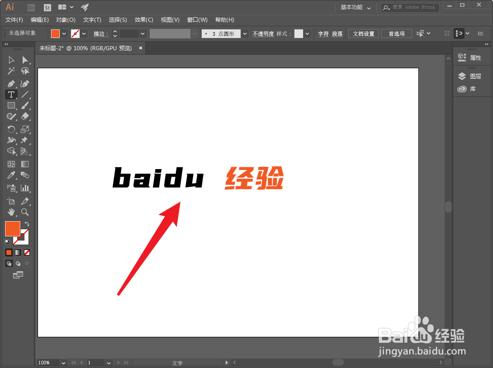Select the Gradient tool
Screen dimensions: 493x368
(25, 164)
